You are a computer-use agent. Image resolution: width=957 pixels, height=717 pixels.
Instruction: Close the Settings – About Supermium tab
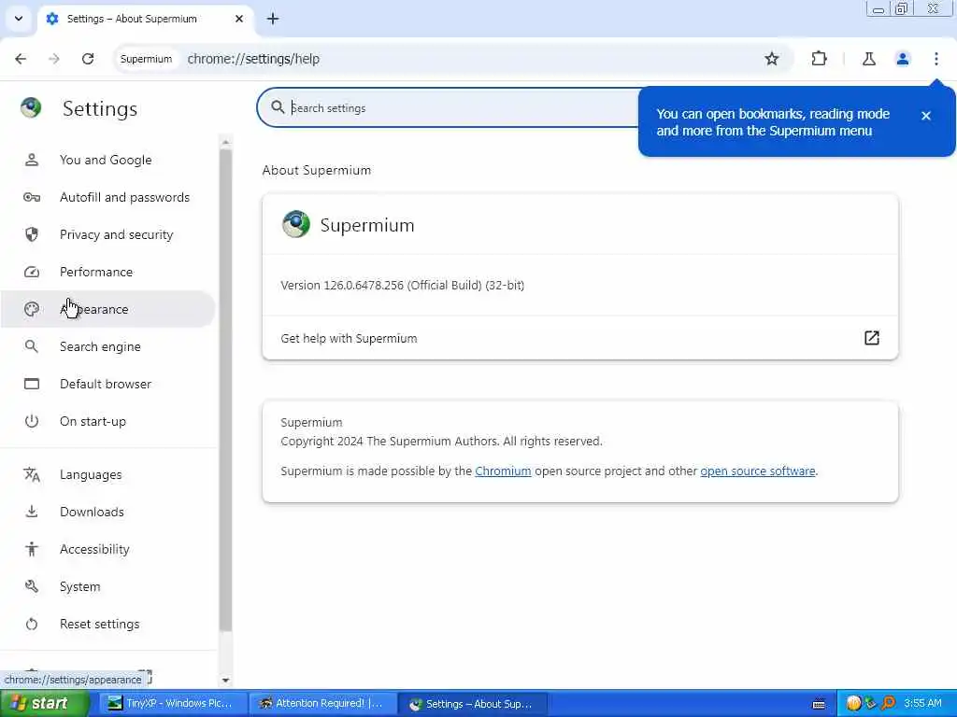tap(239, 19)
